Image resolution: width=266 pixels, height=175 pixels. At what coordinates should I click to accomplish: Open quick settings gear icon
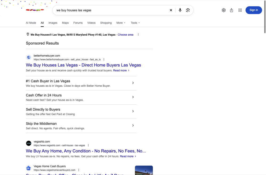click(x=224, y=10)
